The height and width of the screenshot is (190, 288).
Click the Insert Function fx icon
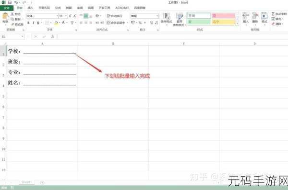(x=52, y=37)
